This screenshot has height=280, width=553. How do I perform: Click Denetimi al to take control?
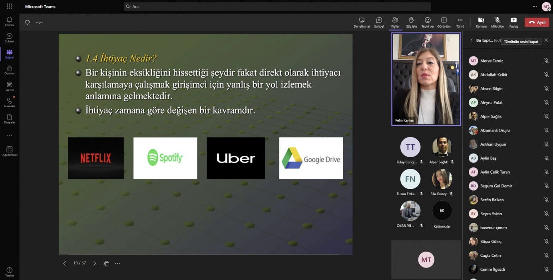tap(362, 22)
